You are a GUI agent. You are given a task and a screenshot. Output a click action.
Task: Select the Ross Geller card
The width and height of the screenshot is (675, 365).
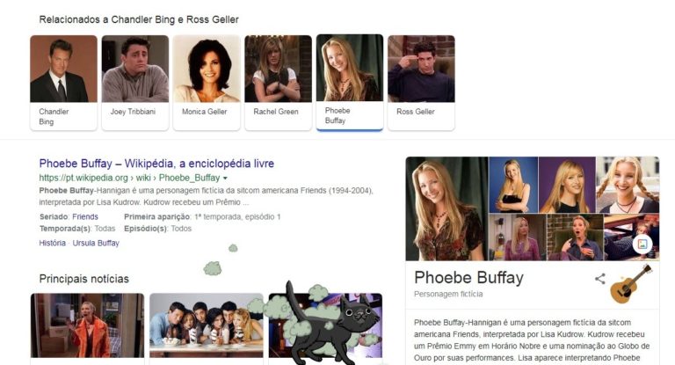click(421, 83)
